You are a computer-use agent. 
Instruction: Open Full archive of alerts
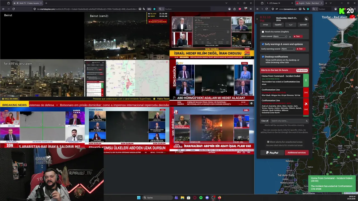pyautogui.click(x=302, y=70)
